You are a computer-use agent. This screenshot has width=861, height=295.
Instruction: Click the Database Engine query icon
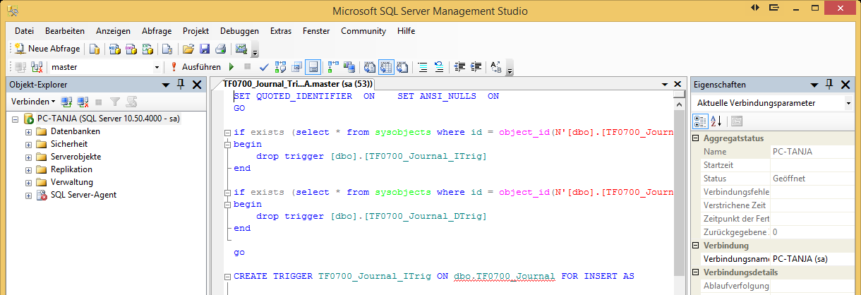click(94, 49)
